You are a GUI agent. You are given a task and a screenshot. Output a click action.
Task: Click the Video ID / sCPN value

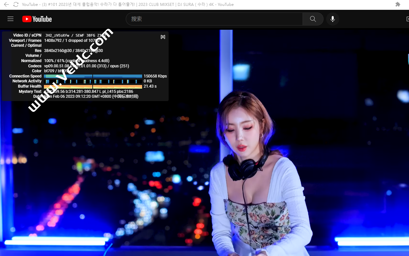75,35
